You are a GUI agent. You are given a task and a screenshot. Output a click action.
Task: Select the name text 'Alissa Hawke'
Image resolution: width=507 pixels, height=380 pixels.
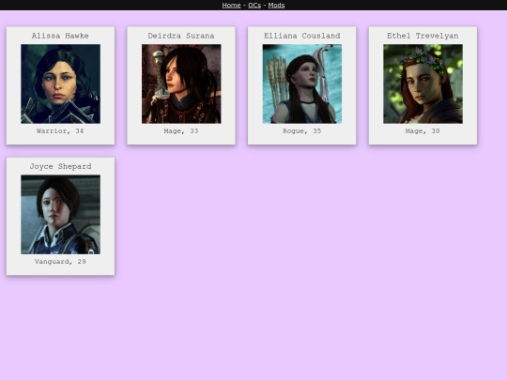coord(60,36)
